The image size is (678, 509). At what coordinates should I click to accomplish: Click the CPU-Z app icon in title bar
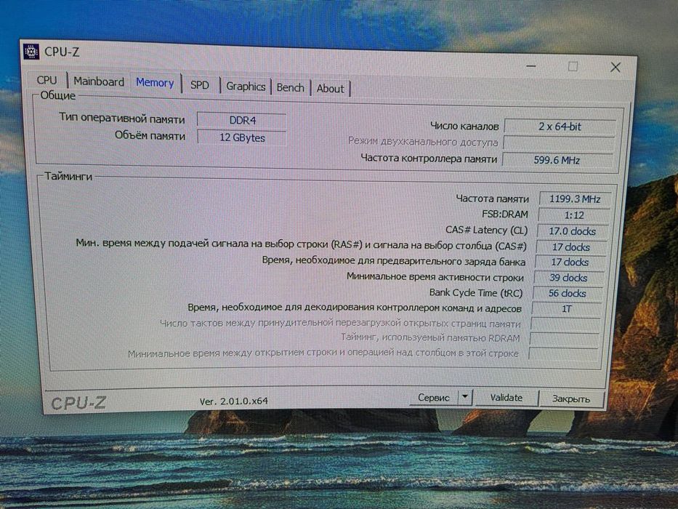[x=31, y=52]
